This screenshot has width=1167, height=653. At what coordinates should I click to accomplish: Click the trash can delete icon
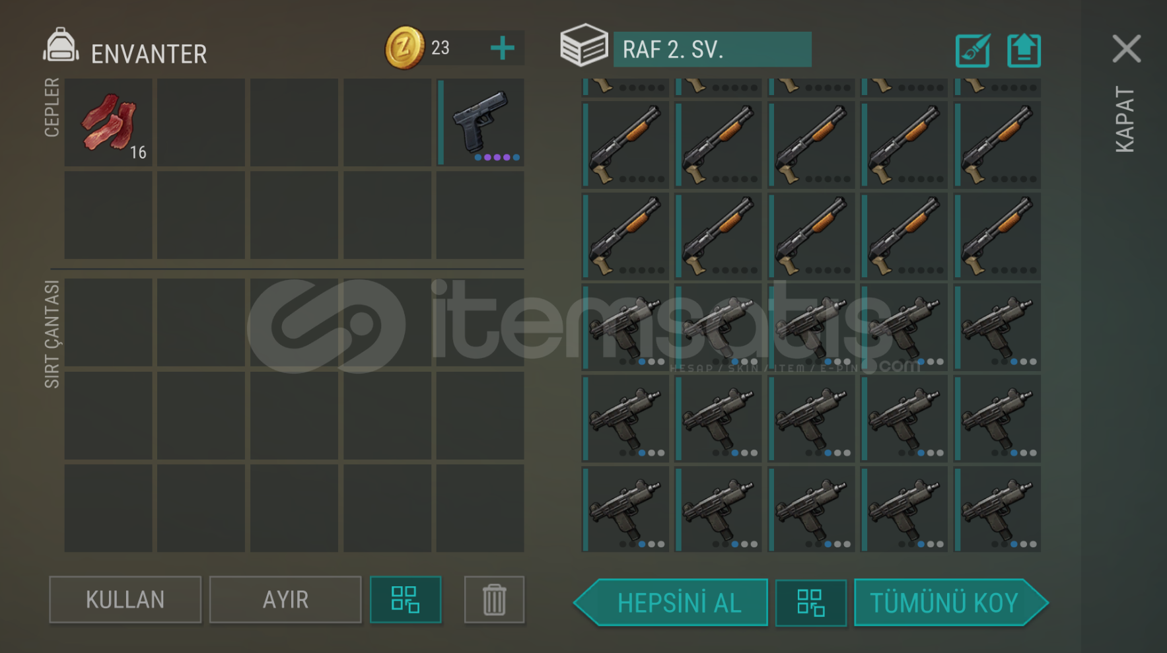tap(494, 600)
